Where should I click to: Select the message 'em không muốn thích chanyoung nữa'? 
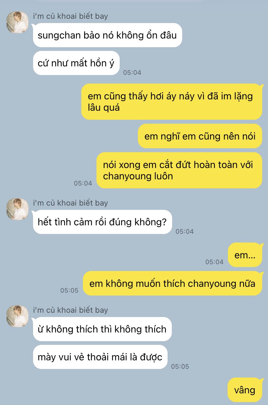173,284
